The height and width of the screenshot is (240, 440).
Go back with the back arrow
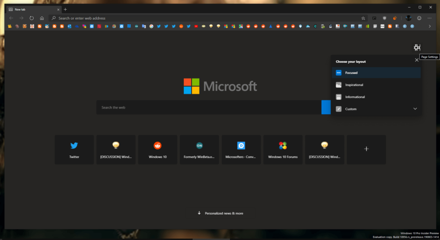coord(11,18)
